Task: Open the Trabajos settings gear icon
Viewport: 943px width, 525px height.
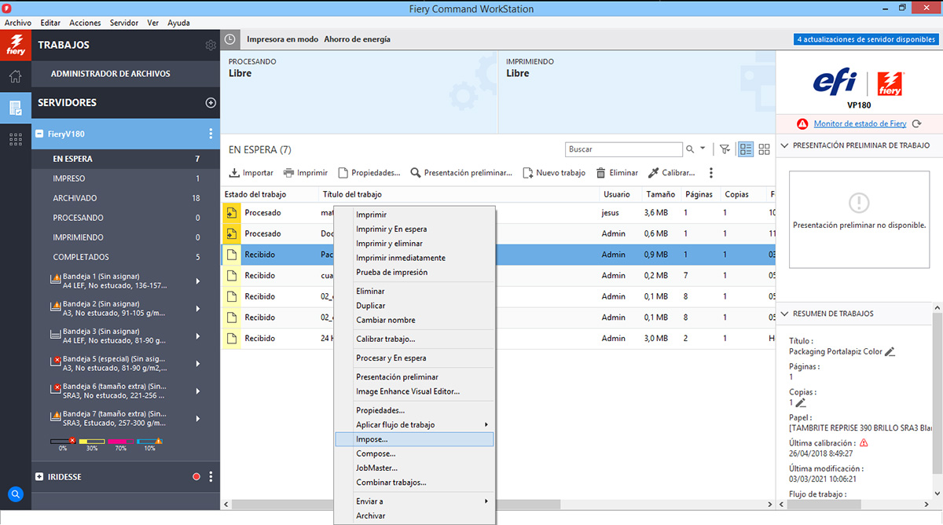Action: [x=210, y=46]
